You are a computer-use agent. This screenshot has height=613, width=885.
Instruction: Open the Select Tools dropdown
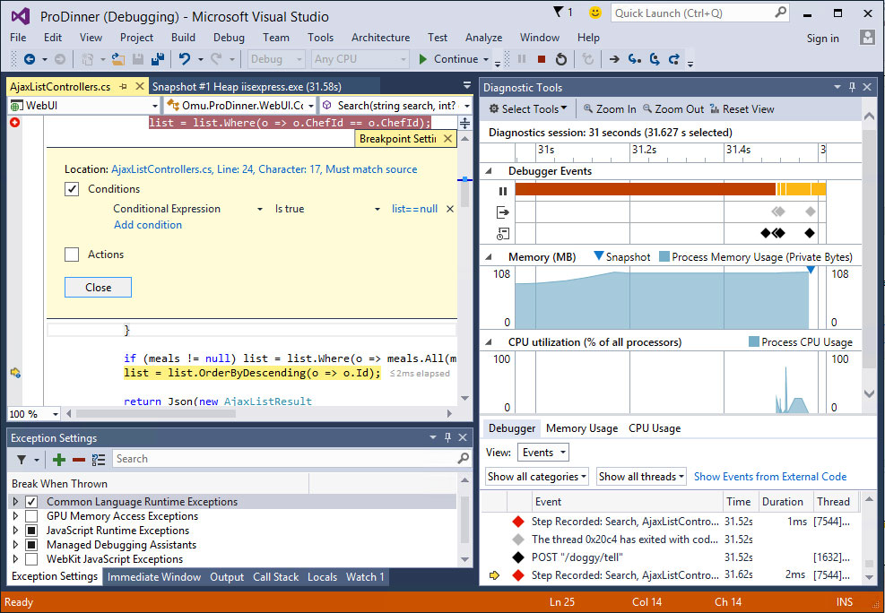527,108
